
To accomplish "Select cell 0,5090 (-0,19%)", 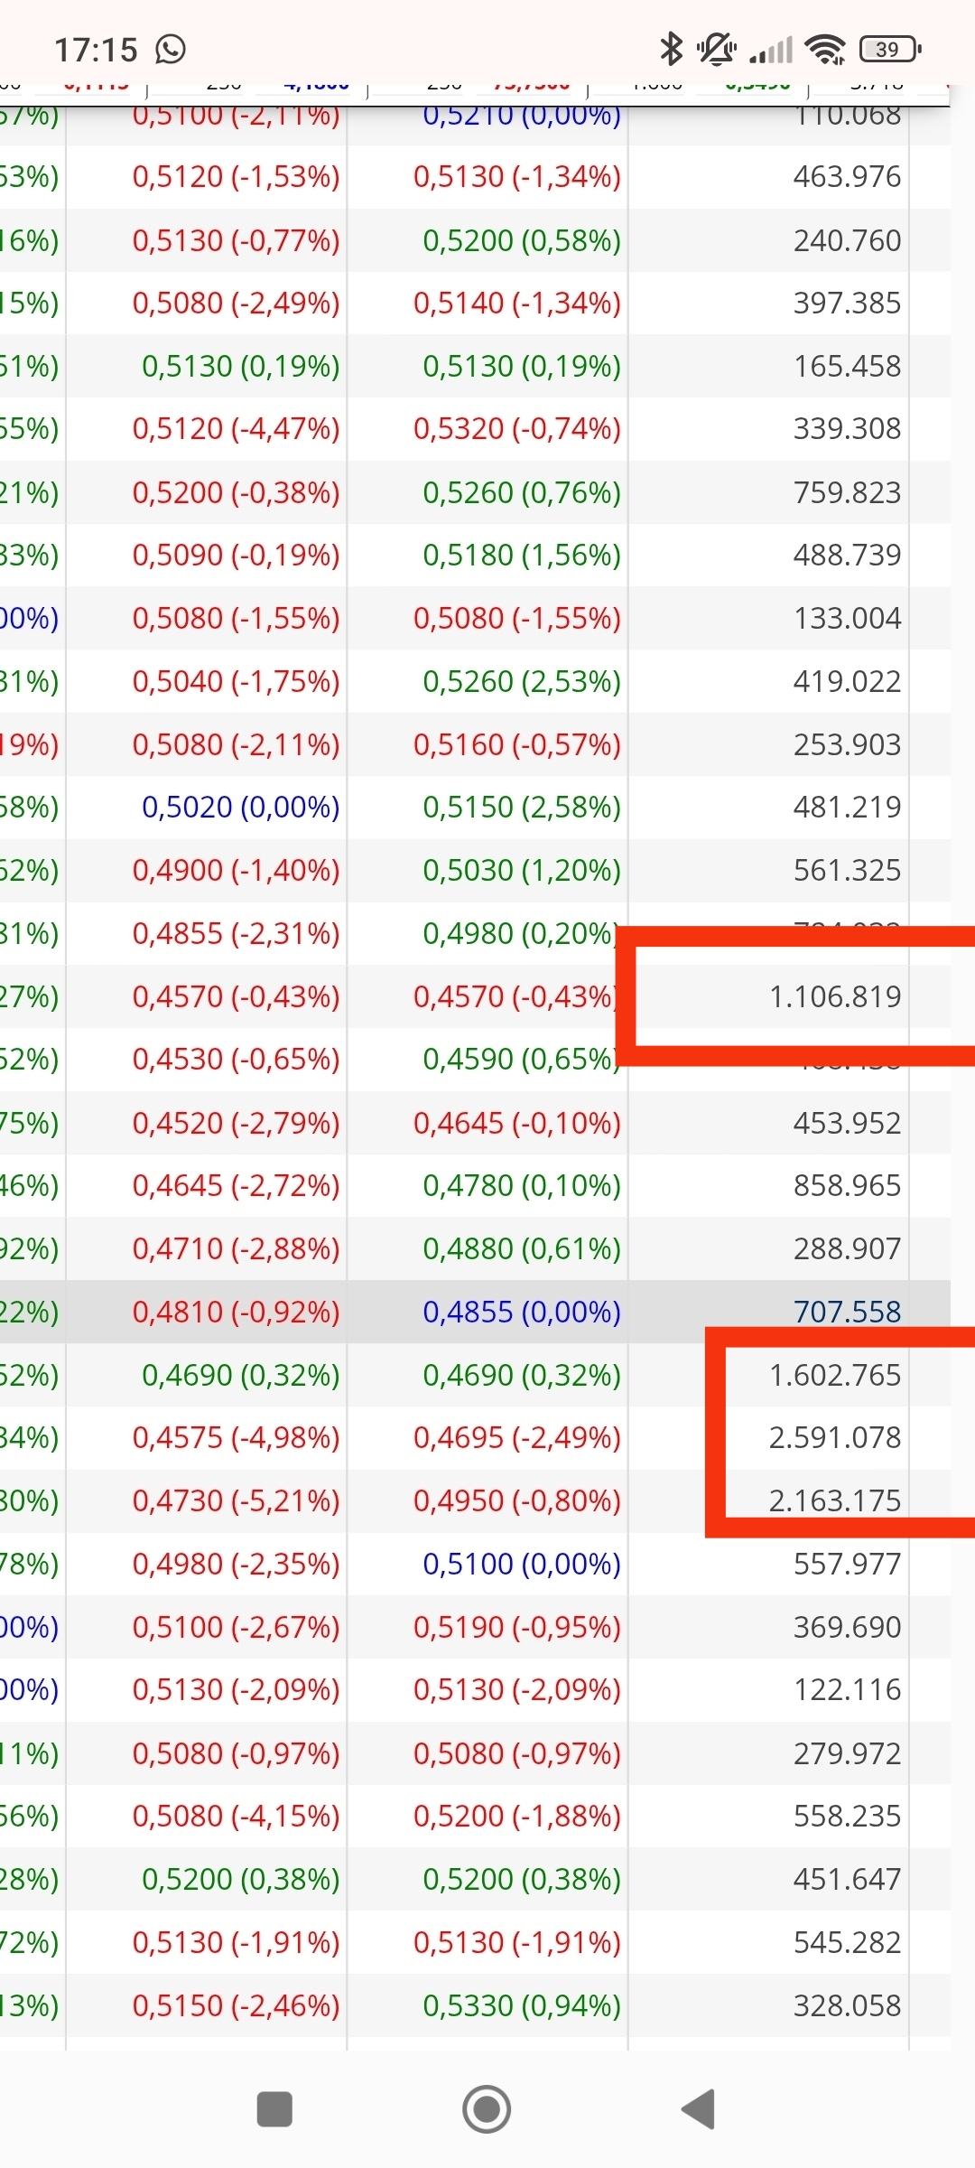I will coord(236,555).
